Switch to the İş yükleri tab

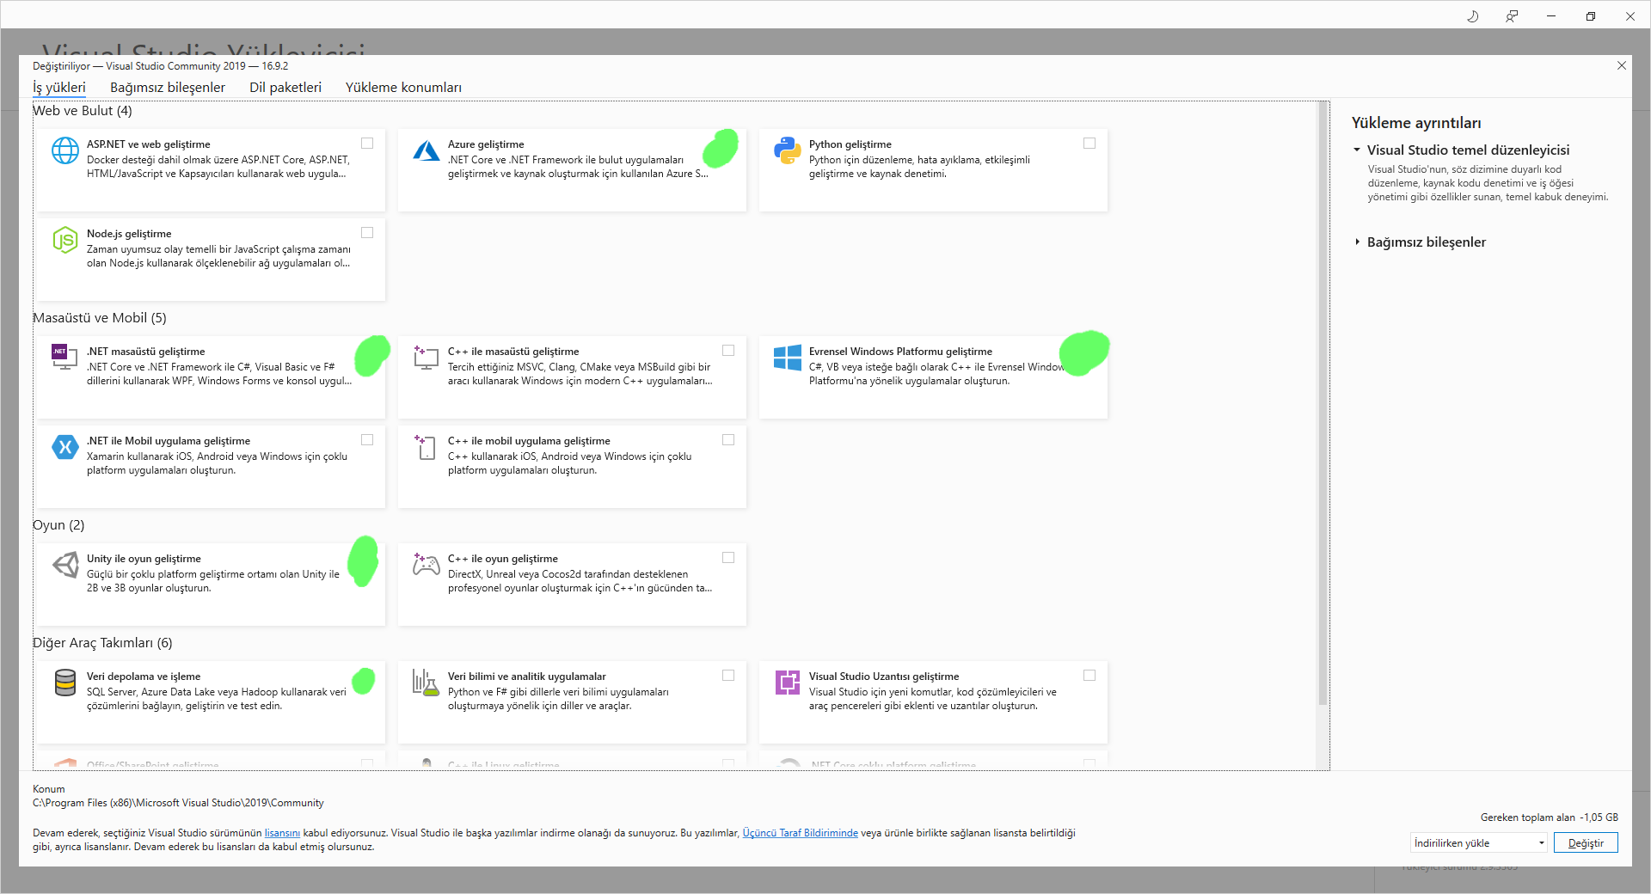(59, 88)
